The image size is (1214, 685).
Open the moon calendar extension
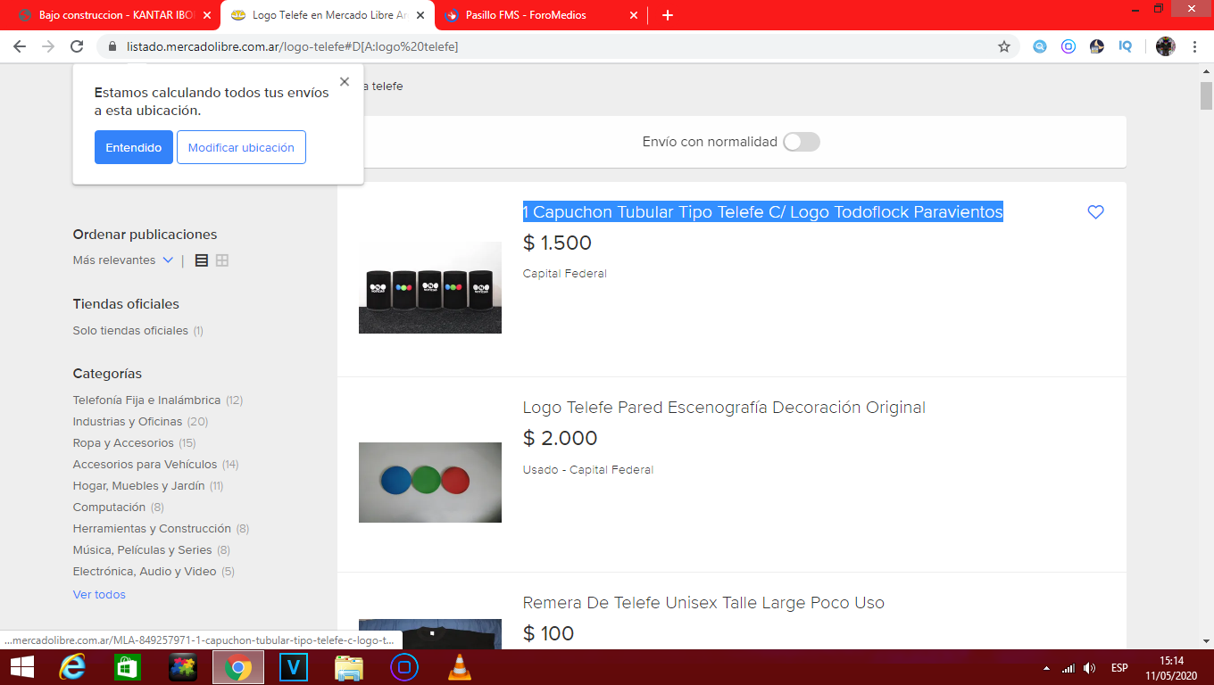[x=1097, y=46]
